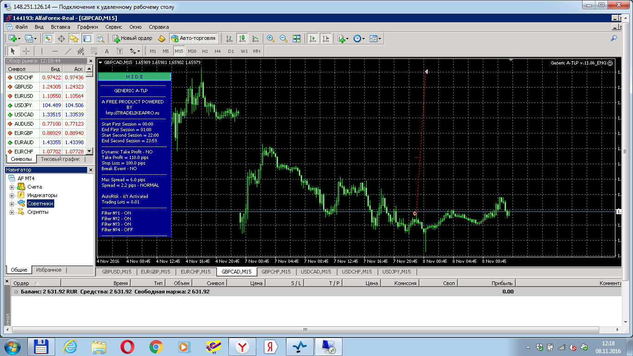The image size is (633, 356).
Task: Switch timeframe to M5
Action: pyautogui.click(x=166, y=51)
